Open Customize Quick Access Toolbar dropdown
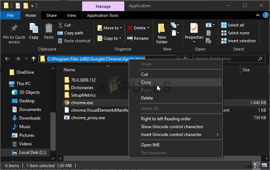This screenshot has height=170, width=270. click(x=32, y=6)
